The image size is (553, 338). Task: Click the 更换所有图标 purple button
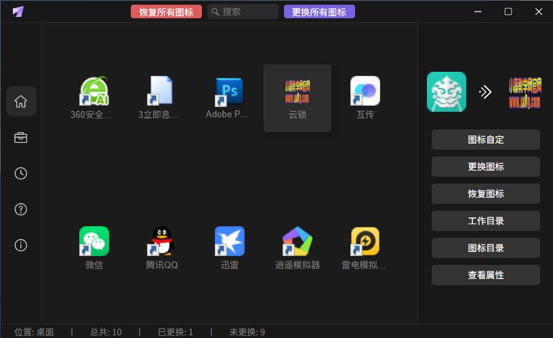(319, 12)
